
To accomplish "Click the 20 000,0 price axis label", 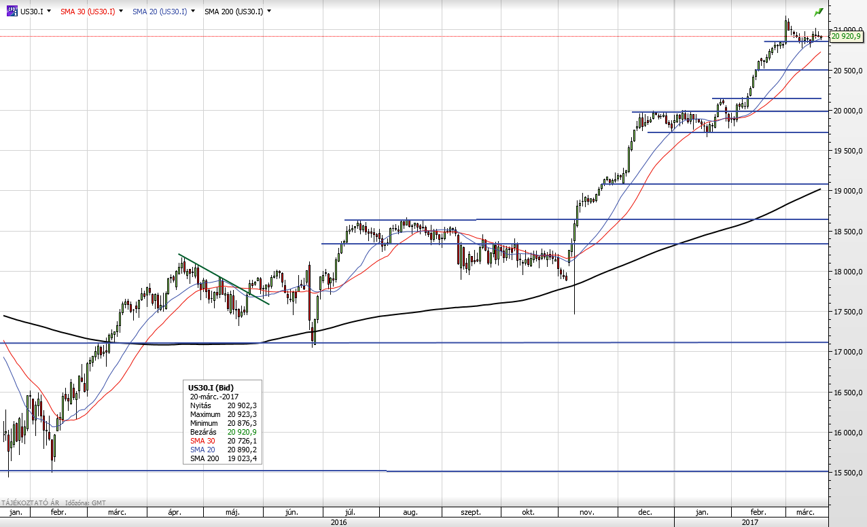I will 848,111.
